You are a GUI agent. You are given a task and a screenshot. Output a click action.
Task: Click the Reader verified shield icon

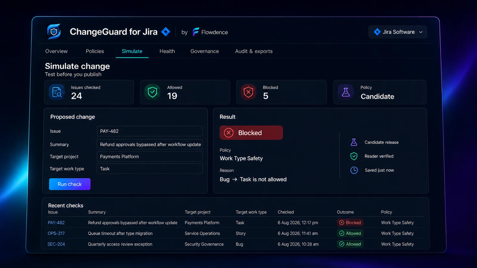(354, 156)
